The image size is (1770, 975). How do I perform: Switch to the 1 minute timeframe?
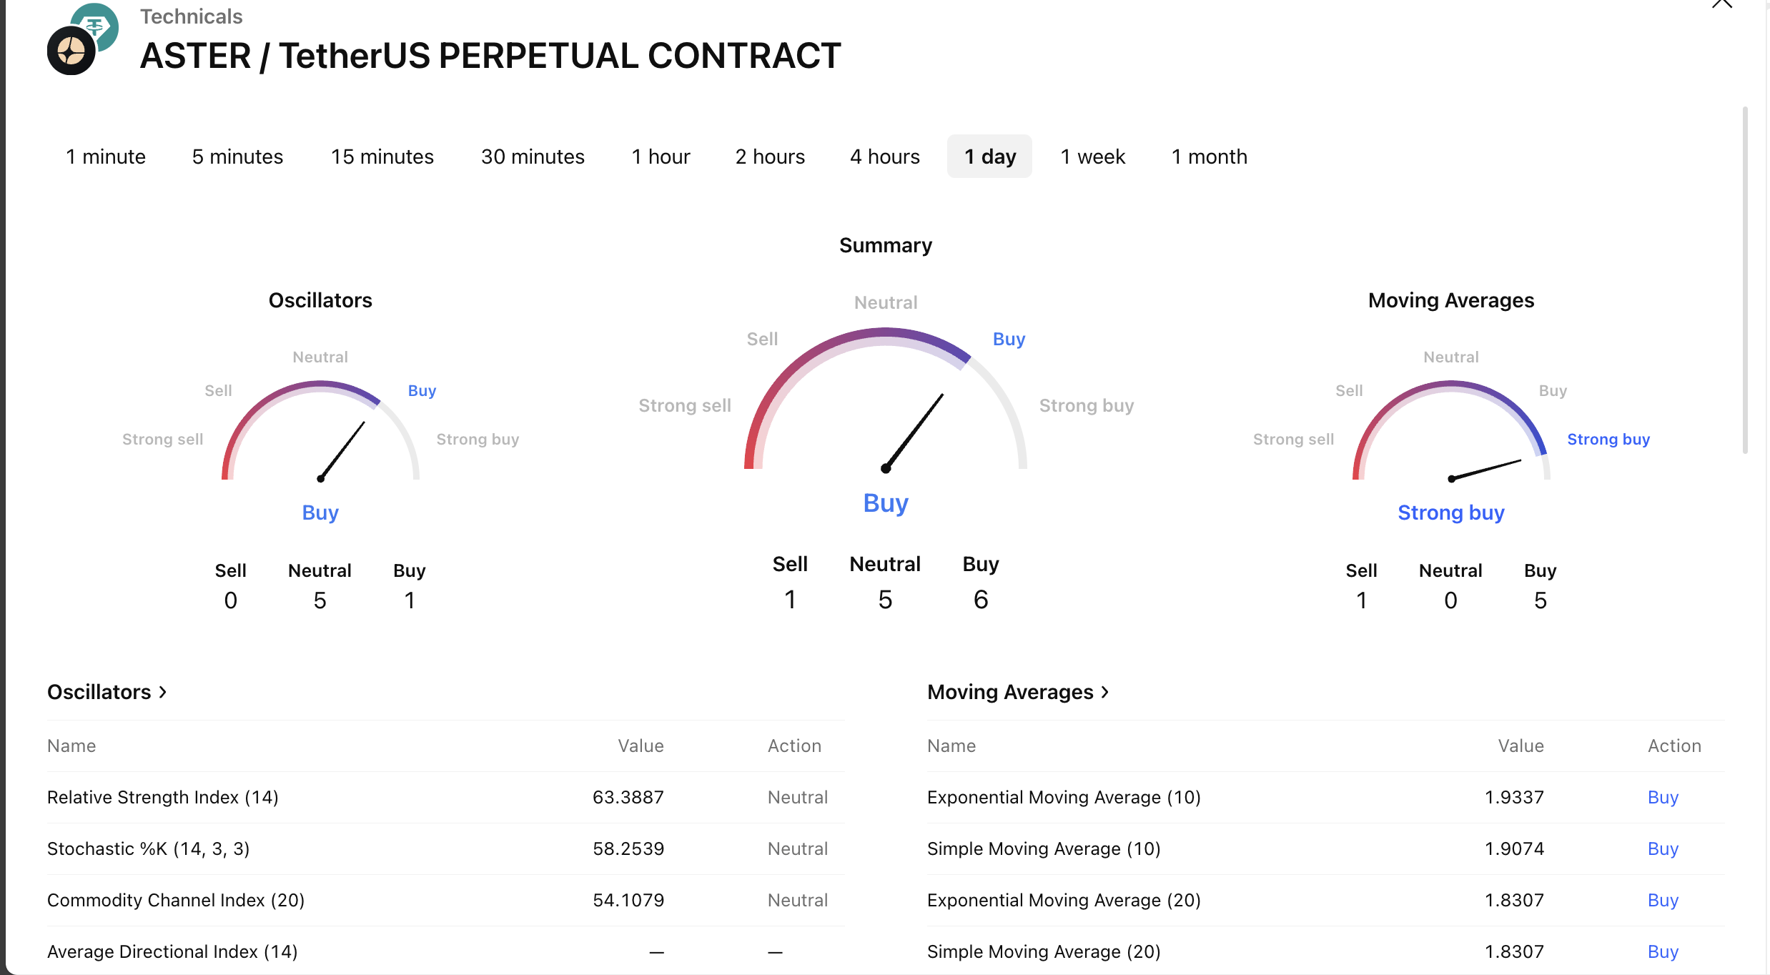106,157
